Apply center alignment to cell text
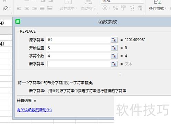Screen dimensions: 171x124 (x=27, y=8)
